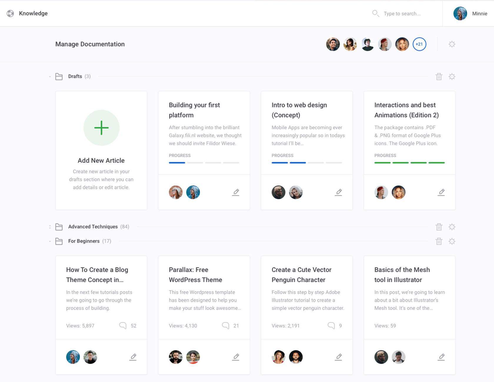
Task: Click the Drafts folder icon
Action: tap(59, 76)
